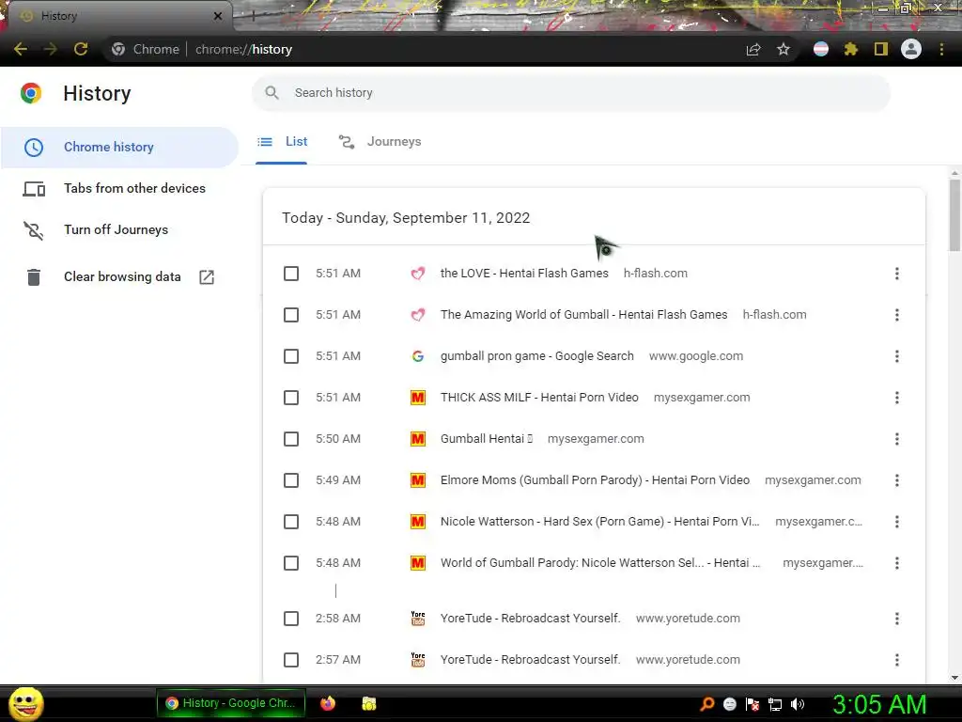Click the YoreTude favicon on the 2:58 AM row

418,619
